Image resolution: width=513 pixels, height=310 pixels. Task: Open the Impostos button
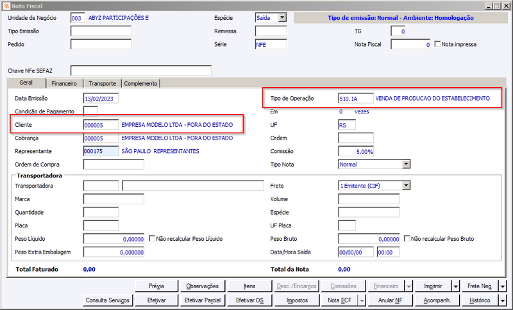tap(297, 300)
